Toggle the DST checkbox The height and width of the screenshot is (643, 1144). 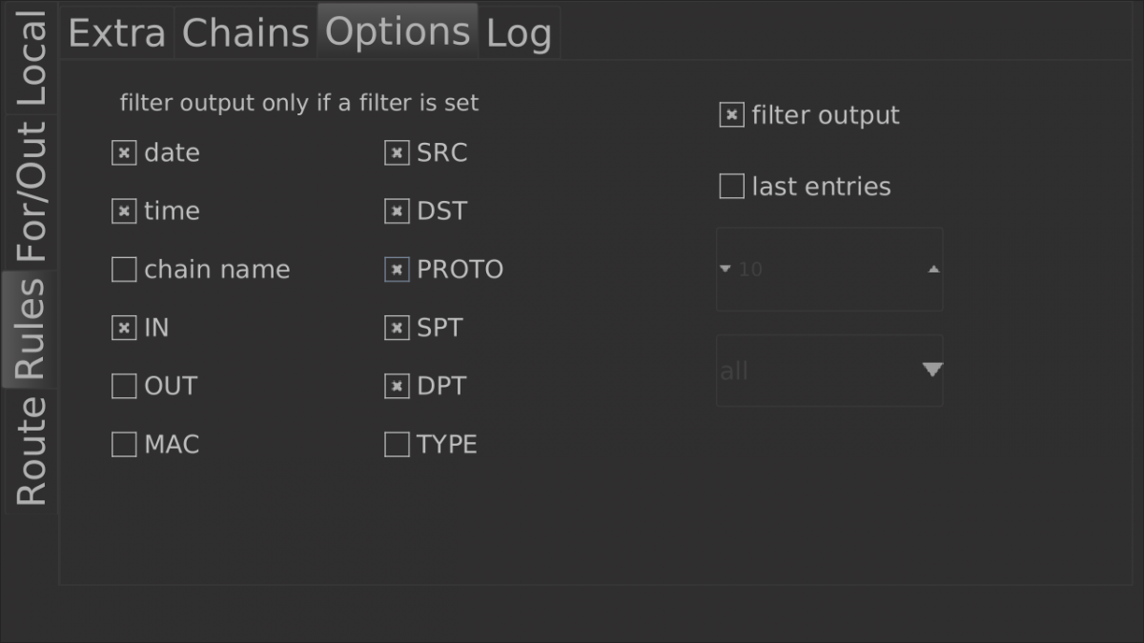click(x=397, y=211)
